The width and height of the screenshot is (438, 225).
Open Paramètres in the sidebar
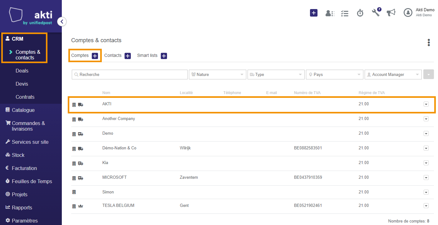coord(25,221)
